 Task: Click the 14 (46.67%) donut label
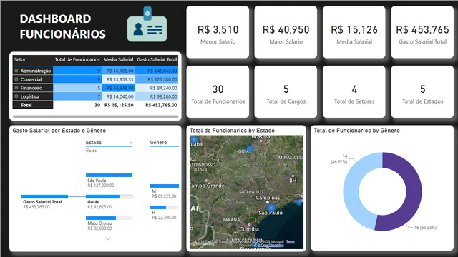(x=339, y=159)
